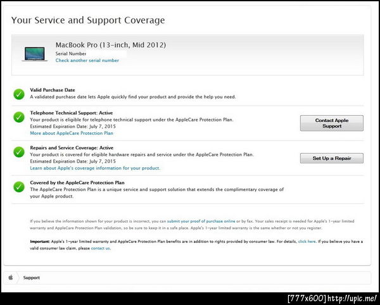Image resolution: width=380 pixels, height=305 pixels.
Task: Click the Valid Purchase Date heading
Action: (x=53, y=90)
